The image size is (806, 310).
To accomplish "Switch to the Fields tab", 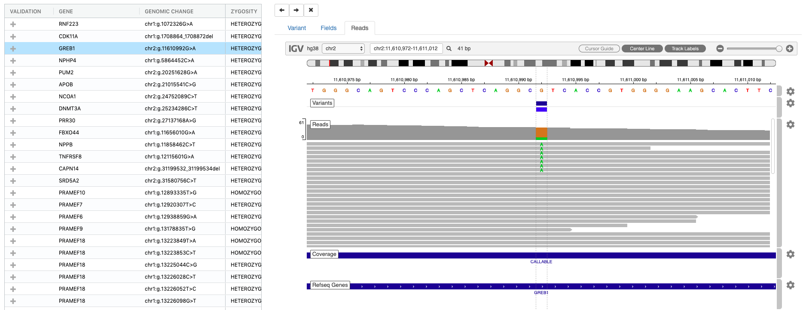I will pyautogui.click(x=329, y=28).
